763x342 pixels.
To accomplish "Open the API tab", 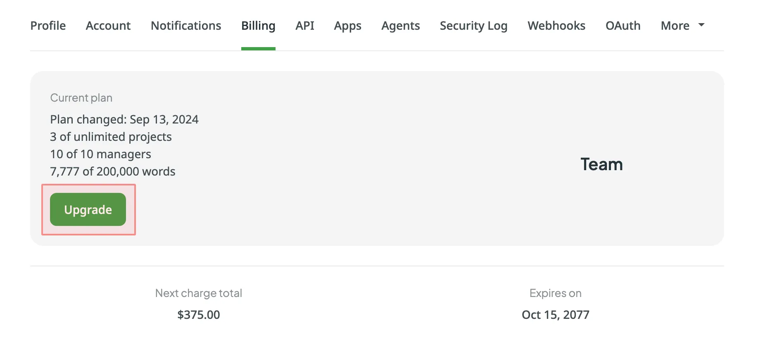I will coord(305,26).
